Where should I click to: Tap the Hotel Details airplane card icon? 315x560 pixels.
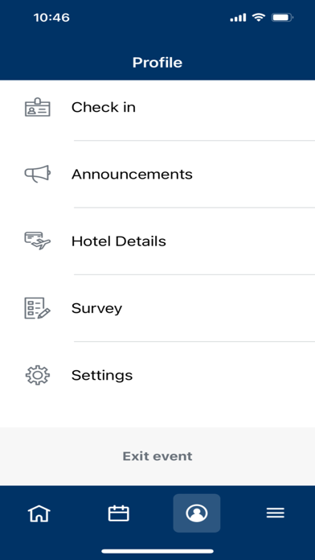(x=38, y=241)
